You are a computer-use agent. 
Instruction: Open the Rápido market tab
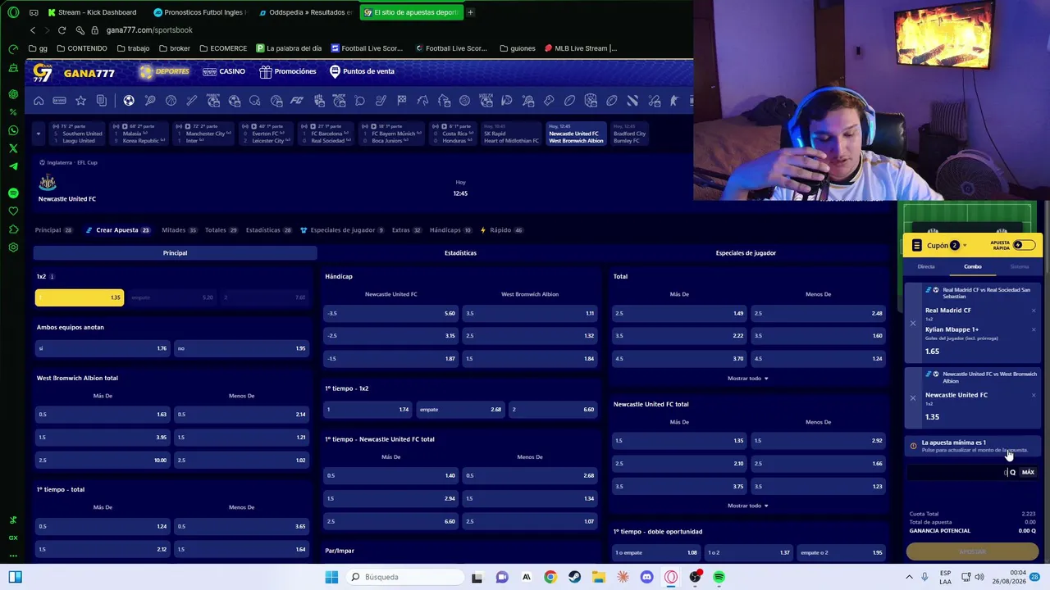tap(501, 230)
